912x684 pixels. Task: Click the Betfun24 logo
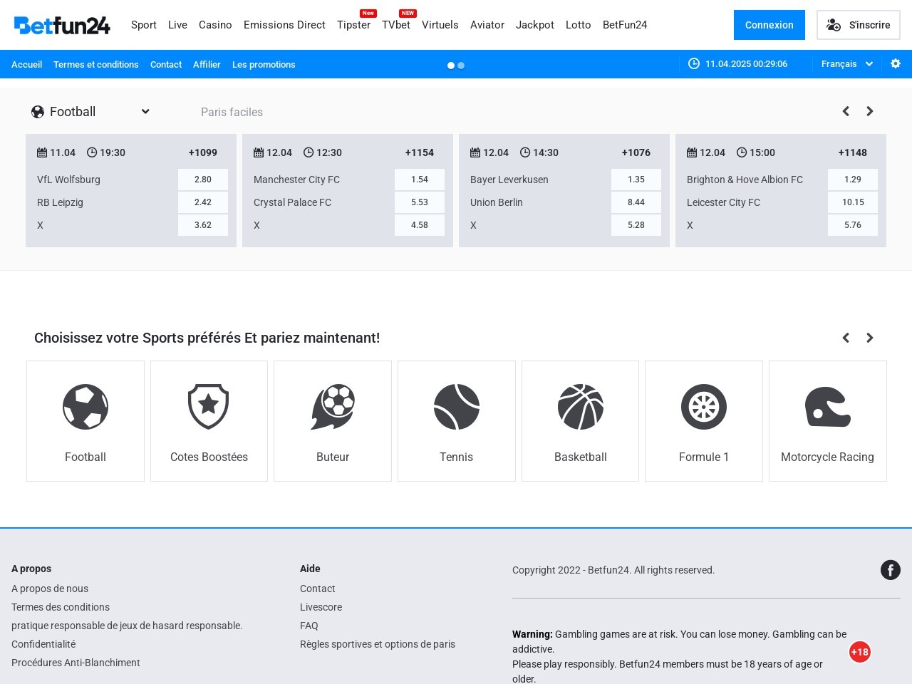click(x=62, y=25)
